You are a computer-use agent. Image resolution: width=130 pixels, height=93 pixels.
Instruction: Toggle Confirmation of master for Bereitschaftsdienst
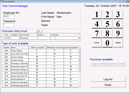[55, 79]
